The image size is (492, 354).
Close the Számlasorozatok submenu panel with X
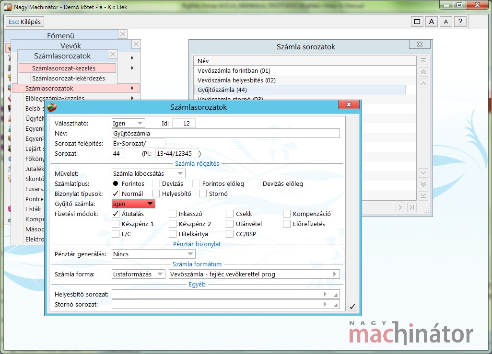click(113, 54)
